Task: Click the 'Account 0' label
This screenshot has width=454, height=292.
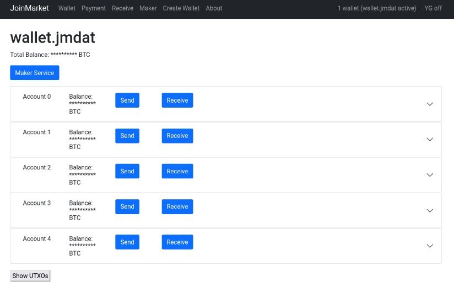Action: tap(37, 97)
